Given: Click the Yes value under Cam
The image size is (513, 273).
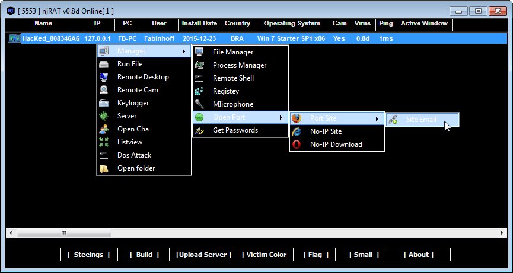Looking at the screenshot, I should 339,39.
